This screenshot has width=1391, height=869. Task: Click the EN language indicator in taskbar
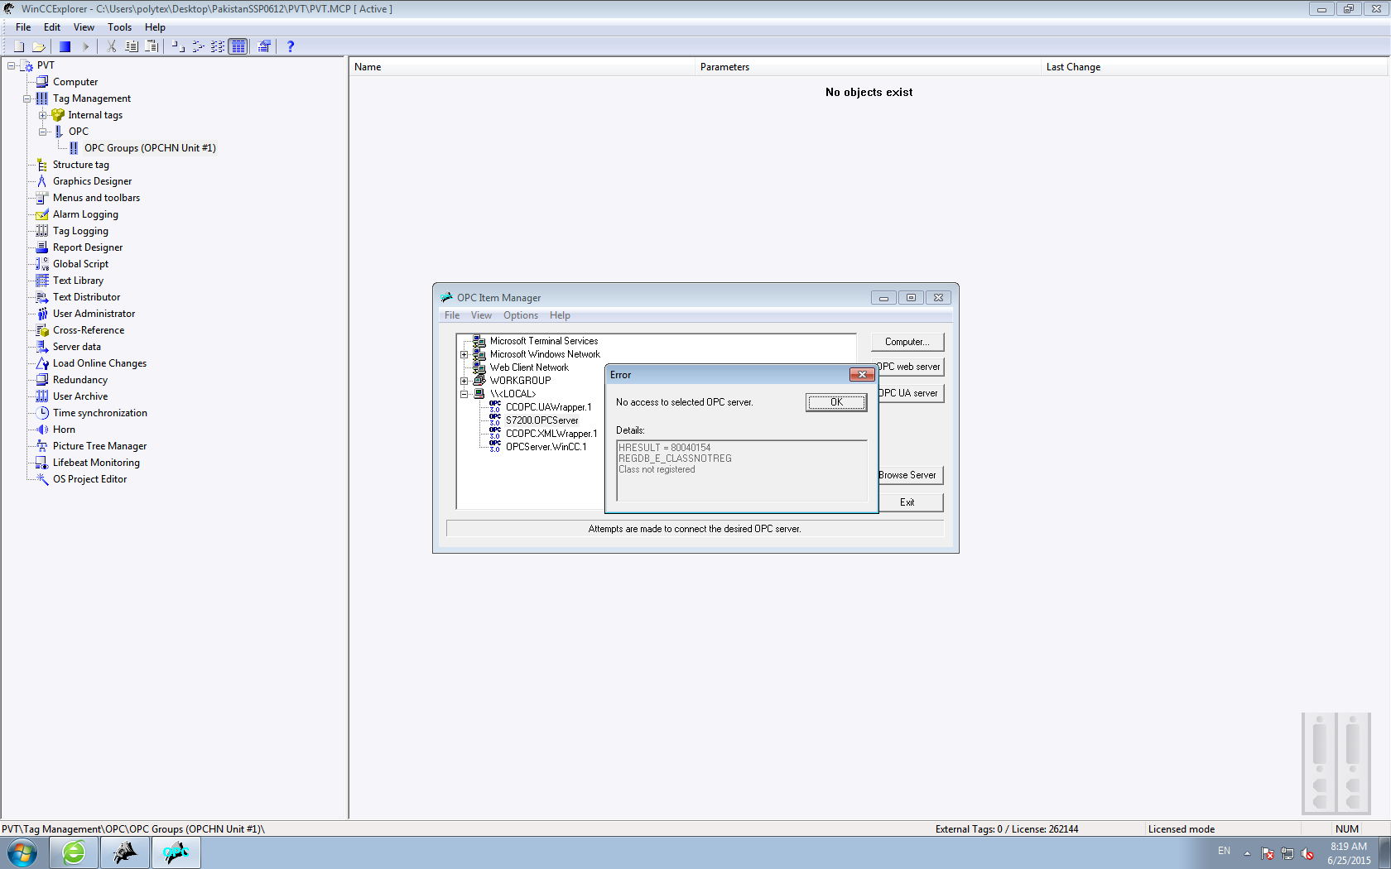coord(1224,851)
